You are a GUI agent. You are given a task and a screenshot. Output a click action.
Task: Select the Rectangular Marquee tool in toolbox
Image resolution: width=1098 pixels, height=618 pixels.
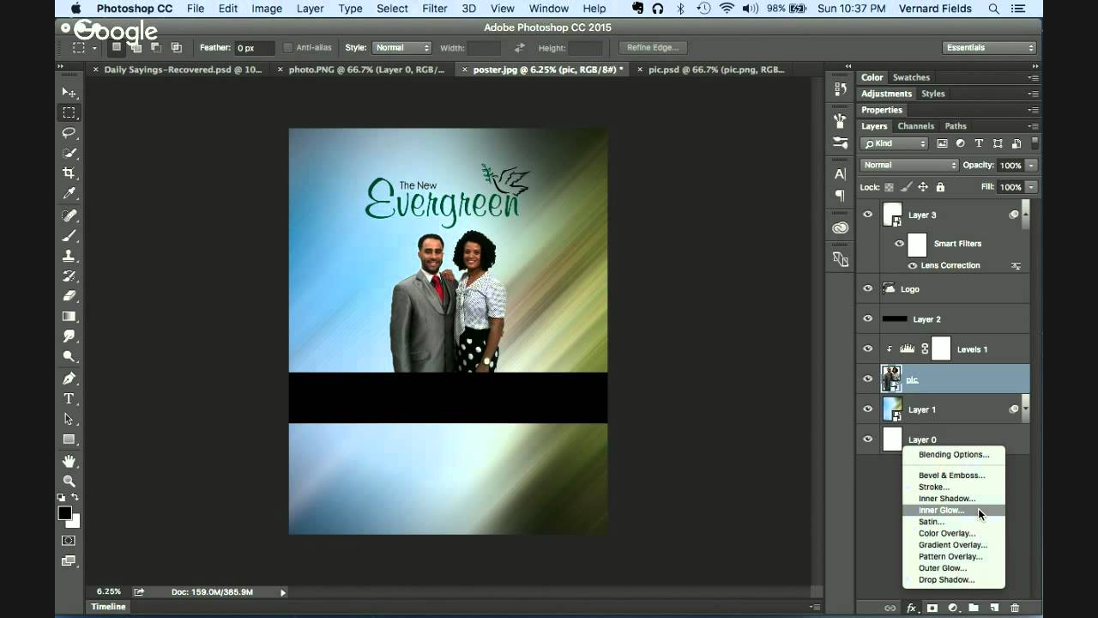pos(69,112)
